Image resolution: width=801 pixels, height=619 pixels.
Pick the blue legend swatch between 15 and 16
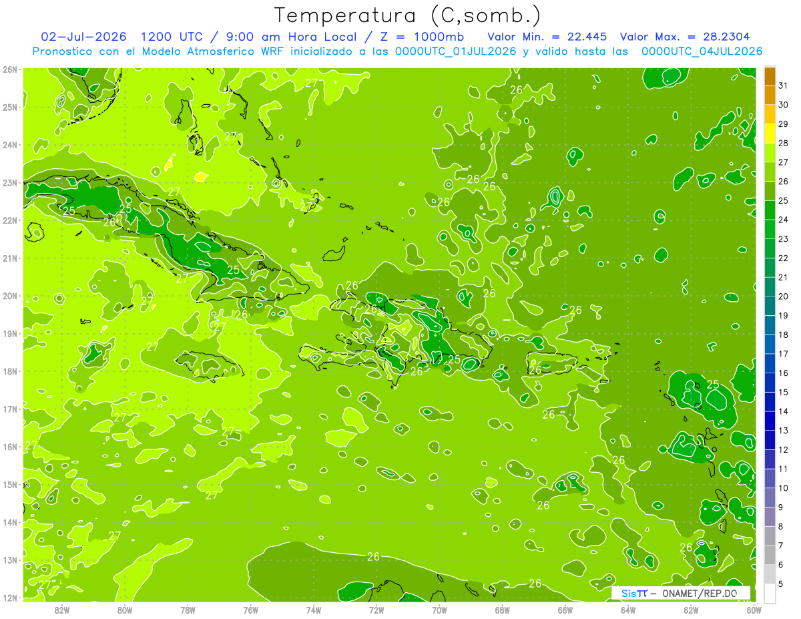pyautogui.click(x=770, y=383)
